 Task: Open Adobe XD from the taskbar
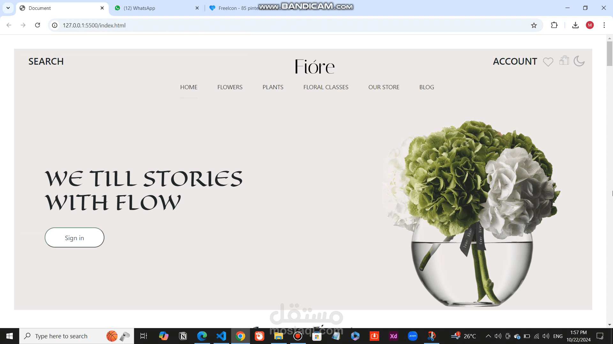tap(393, 336)
